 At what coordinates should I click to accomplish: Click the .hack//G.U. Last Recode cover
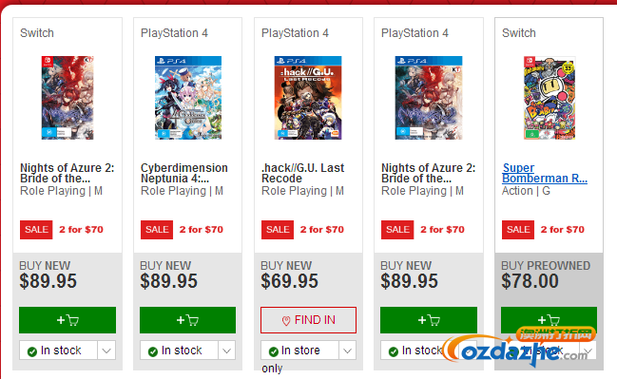click(x=308, y=98)
